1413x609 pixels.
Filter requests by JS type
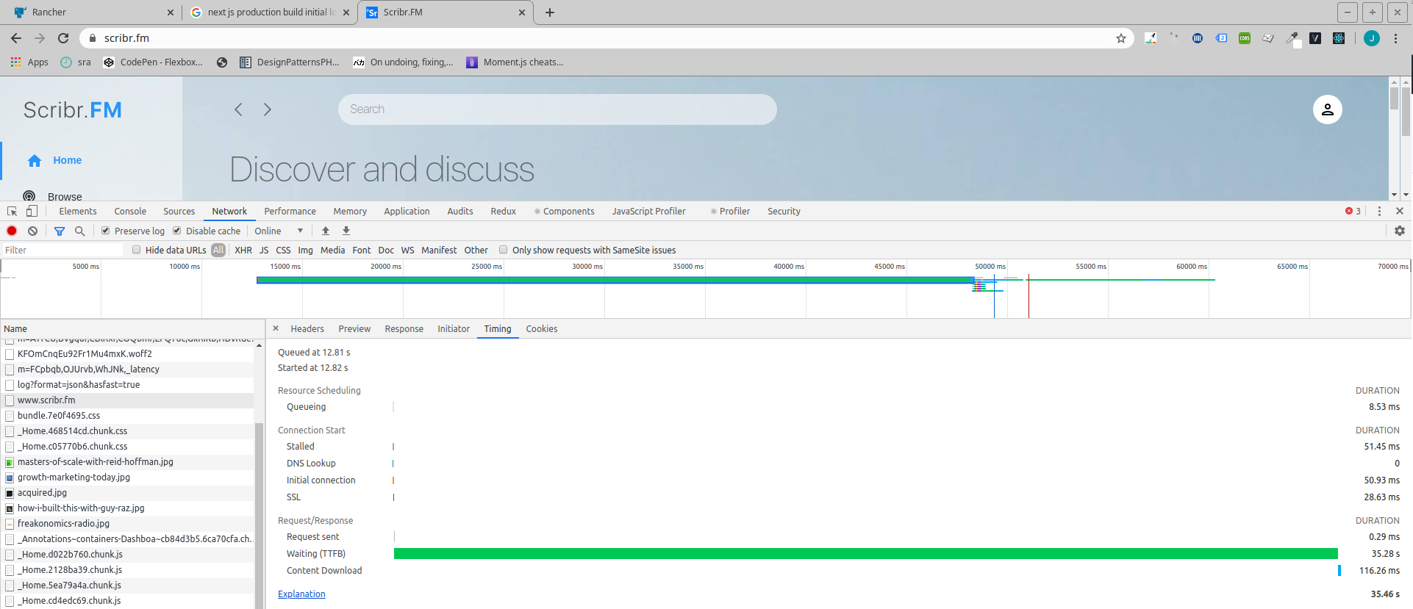pos(264,250)
